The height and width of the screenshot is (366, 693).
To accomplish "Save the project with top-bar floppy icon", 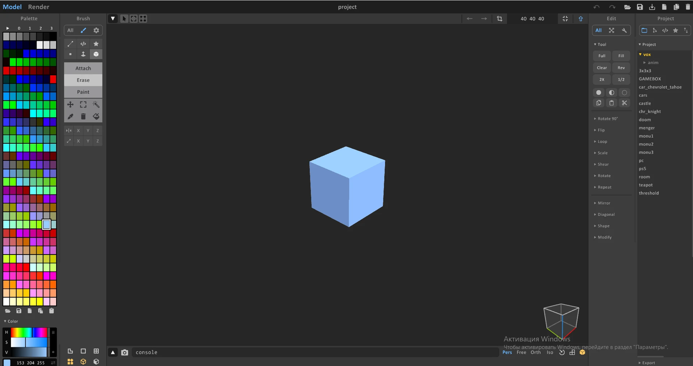I will tap(640, 7).
